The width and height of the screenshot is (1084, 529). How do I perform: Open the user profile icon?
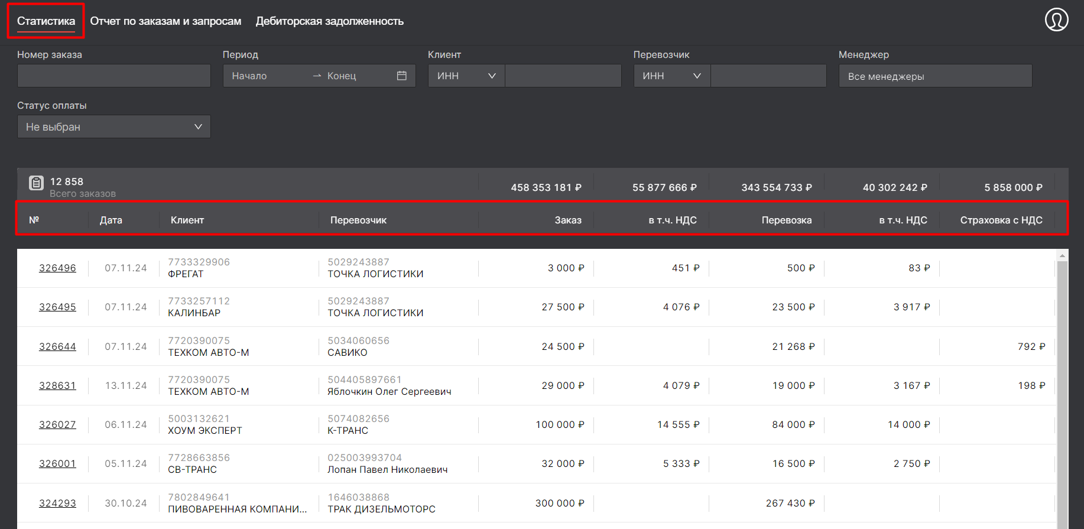click(1056, 20)
